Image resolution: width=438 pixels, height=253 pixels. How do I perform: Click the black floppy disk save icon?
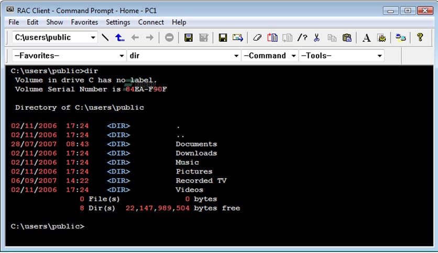223,37
